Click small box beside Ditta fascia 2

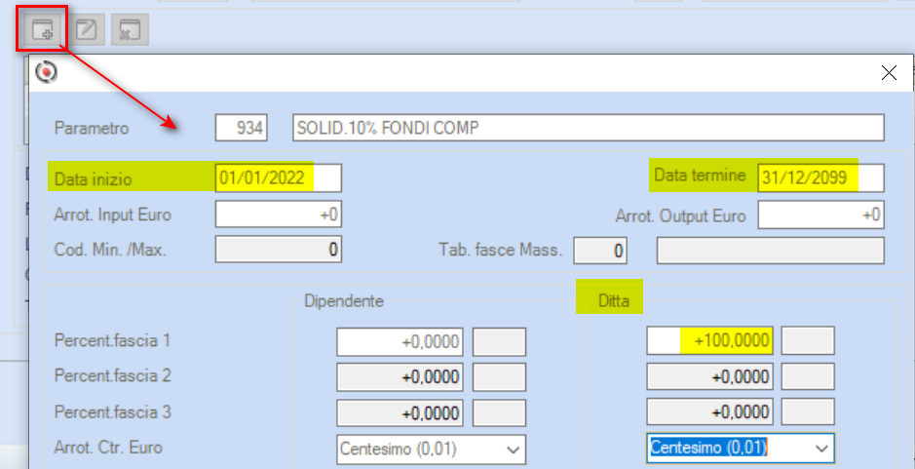point(808,376)
